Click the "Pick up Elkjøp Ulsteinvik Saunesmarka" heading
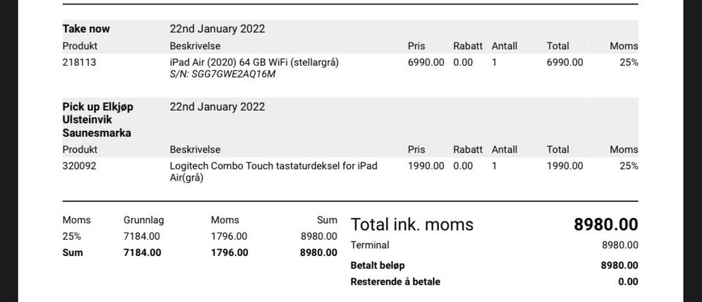 click(x=97, y=119)
